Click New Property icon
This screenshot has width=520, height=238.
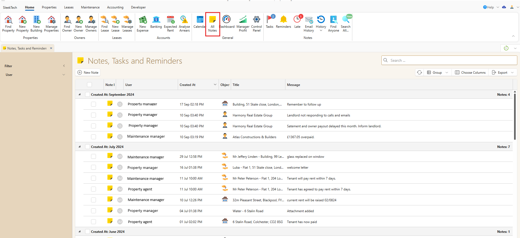(23, 24)
